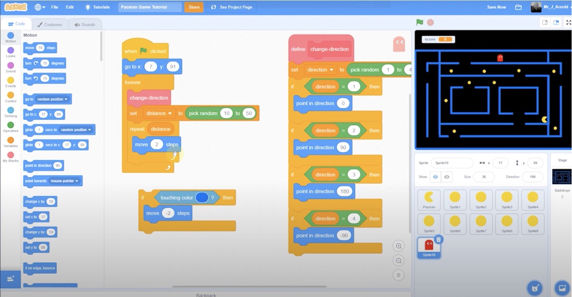Show the sprite using the eye icon
The image size is (572, 297).
(435, 177)
